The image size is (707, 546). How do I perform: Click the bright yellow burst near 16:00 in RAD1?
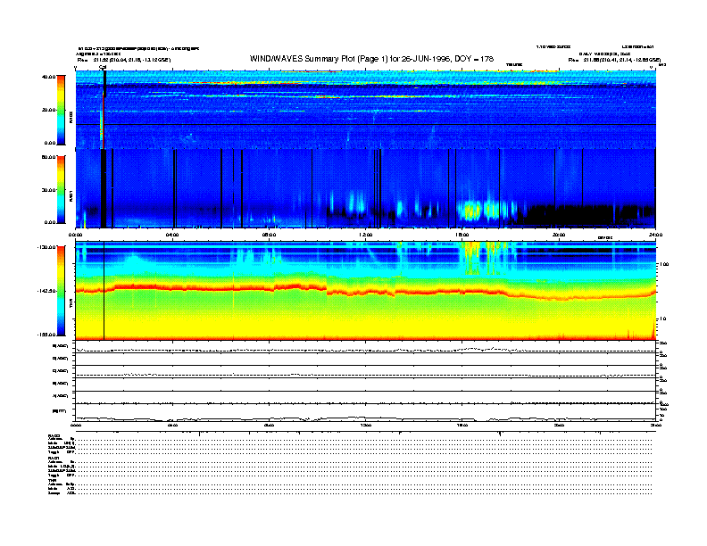pyautogui.click(x=472, y=211)
